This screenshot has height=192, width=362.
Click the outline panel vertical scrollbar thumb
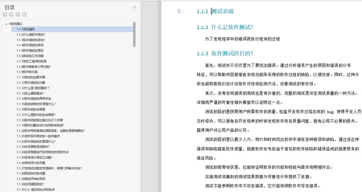click(134, 34)
